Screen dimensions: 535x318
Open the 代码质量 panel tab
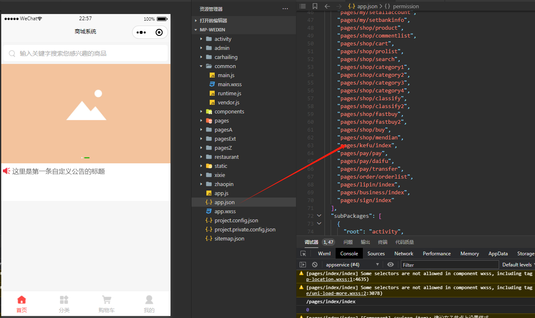coord(405,242)
